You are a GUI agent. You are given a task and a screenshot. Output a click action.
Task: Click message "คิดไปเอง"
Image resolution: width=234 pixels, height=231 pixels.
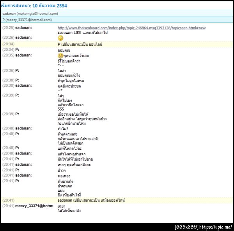pyautogui.click(x=65, y=100)
